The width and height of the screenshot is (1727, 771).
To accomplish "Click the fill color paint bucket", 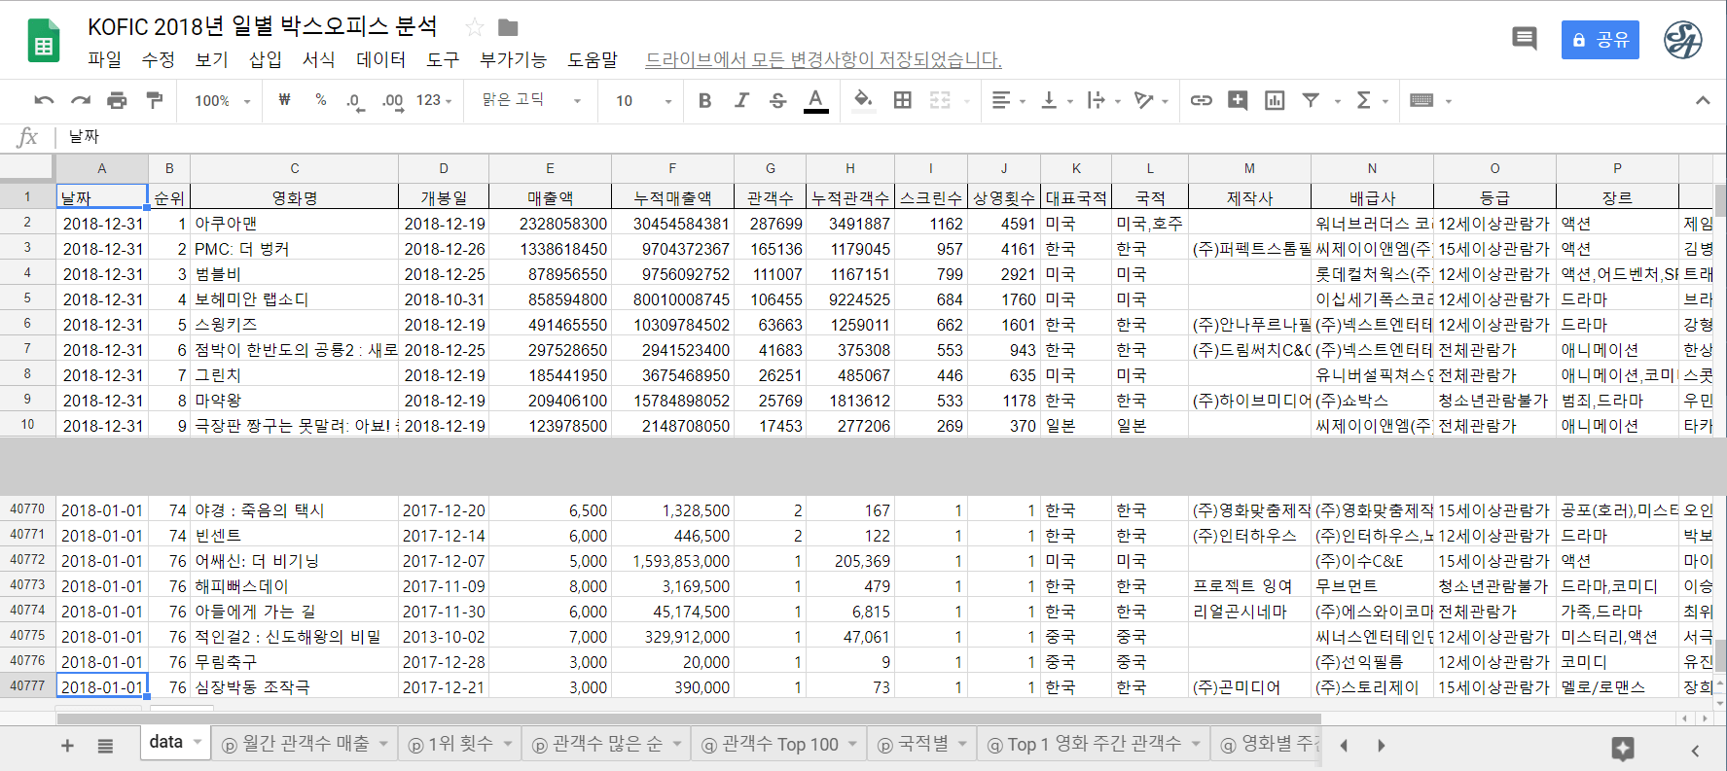I will click(862, 99).
